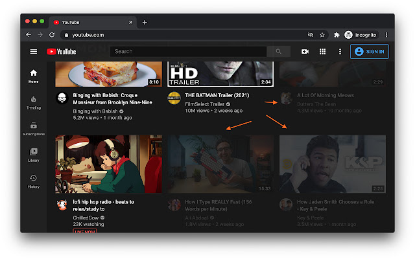The width and height of the screenshot is (415, 259).
Task: Open title Binging with Babish: Croque Monsieur
Action: [112, 99]
